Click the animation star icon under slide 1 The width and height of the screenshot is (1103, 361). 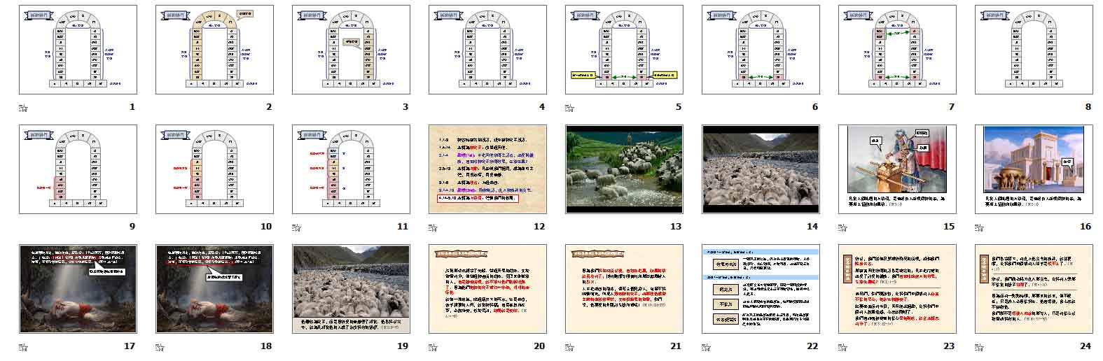(x=23, y=107)
